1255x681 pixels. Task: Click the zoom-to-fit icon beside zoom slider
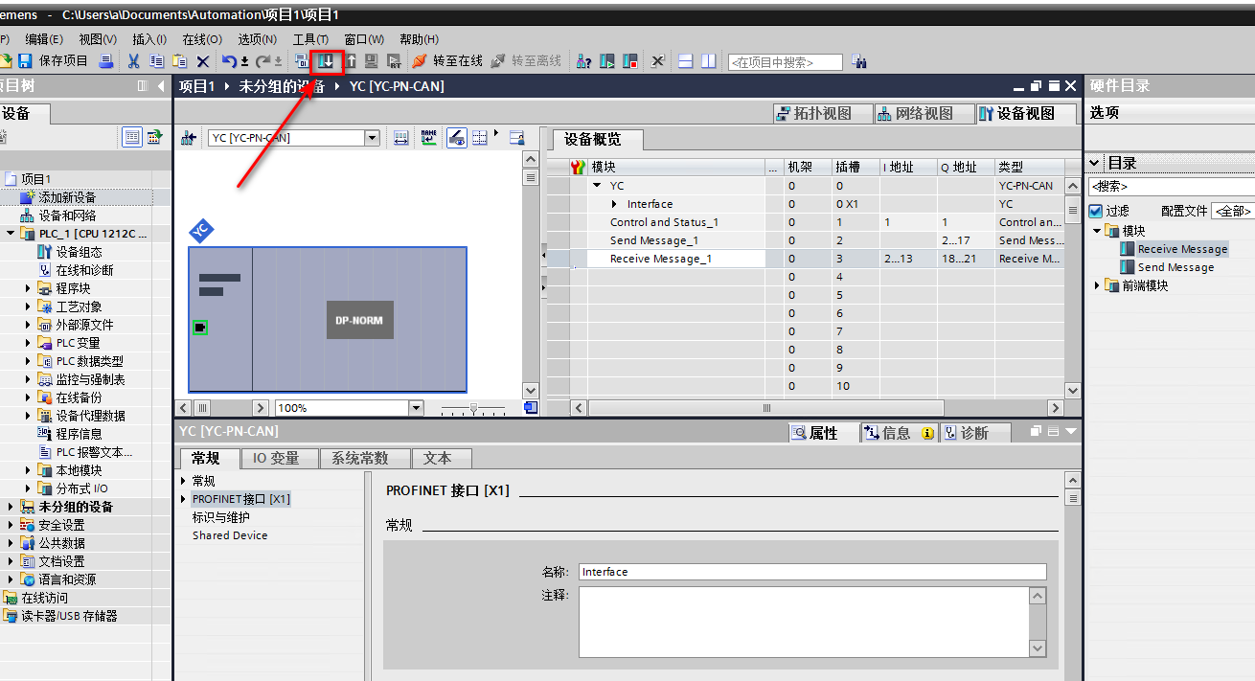click(x=531, y=407)
